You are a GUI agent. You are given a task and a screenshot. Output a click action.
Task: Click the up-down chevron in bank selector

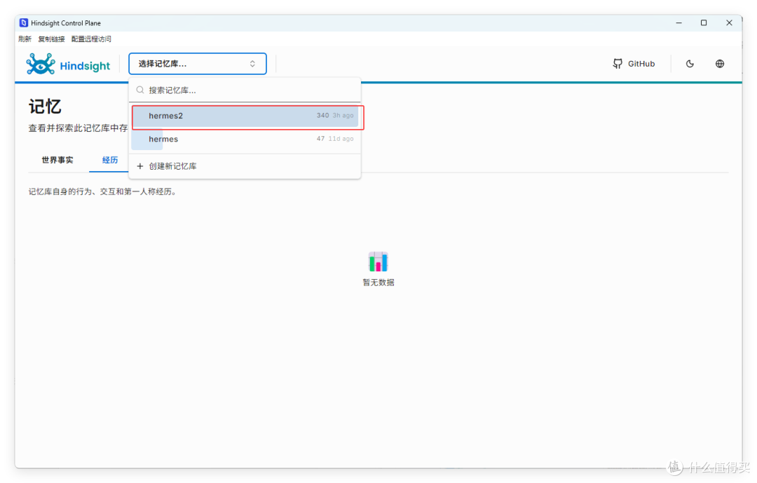pos(252,64)
